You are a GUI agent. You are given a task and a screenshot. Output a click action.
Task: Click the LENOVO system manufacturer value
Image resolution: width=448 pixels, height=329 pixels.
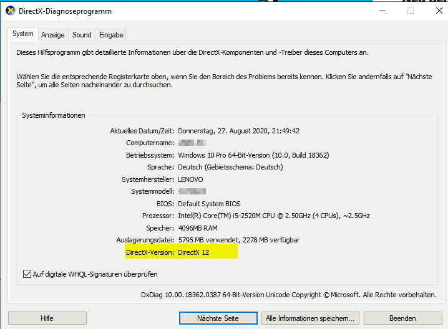coord(190,179)
